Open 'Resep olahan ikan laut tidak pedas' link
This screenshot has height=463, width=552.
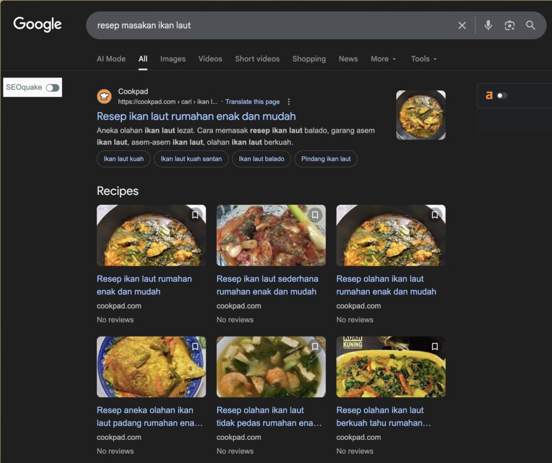tap(269, 417)
